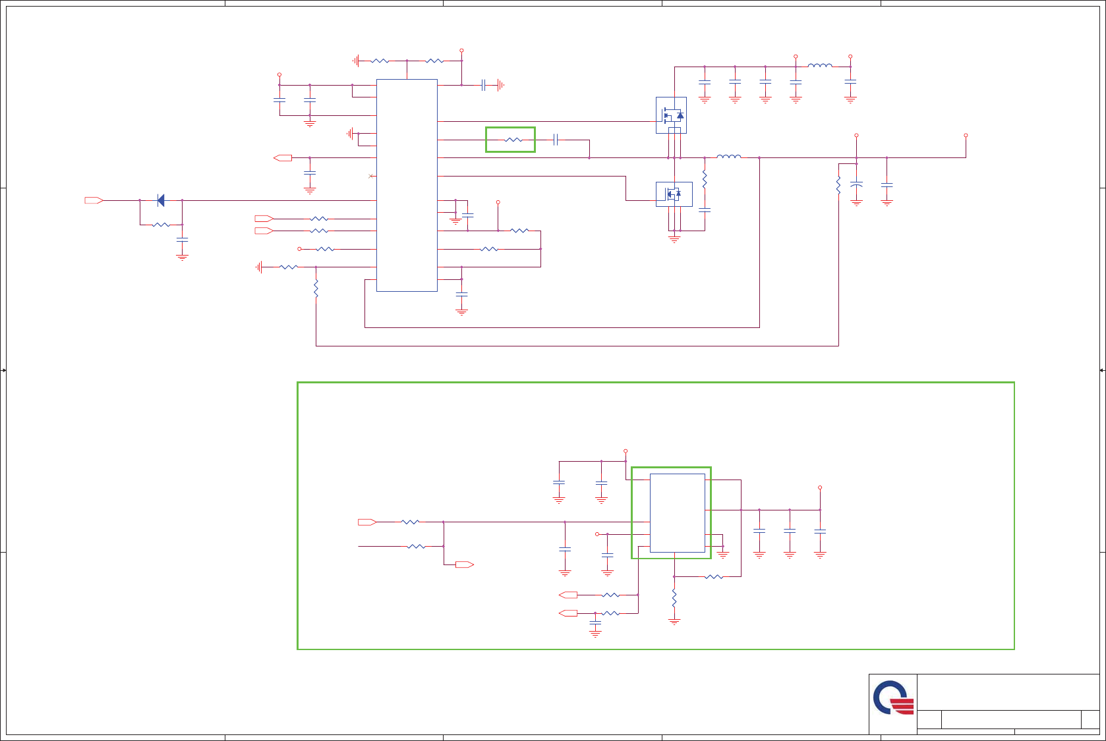Click the horizontal capacitor between the two MOSFET lines
This screenshot has height=741, width=1106.
tap(556, 140)
